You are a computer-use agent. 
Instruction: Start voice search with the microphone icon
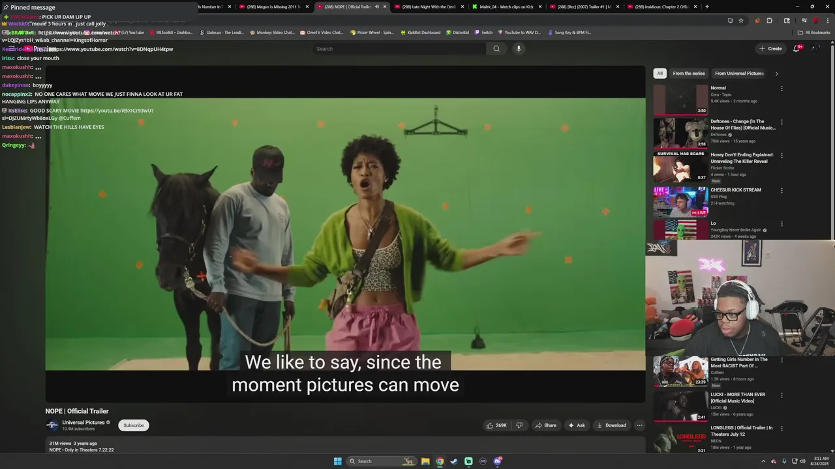pos(519,48)
